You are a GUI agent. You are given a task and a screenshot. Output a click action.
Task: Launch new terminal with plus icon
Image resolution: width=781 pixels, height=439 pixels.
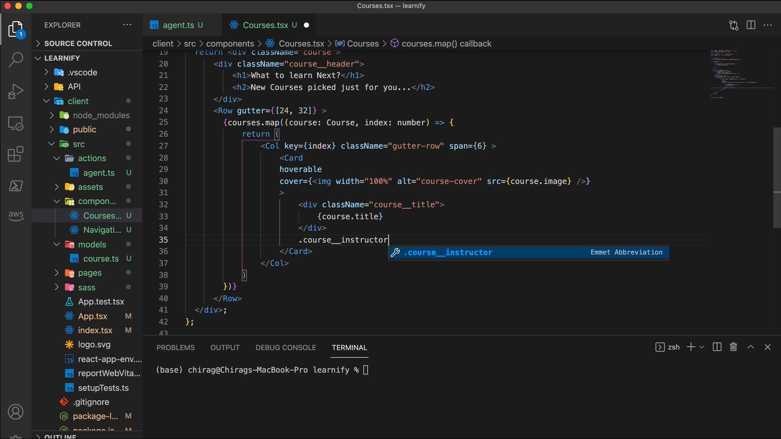[x=691, y=347]
